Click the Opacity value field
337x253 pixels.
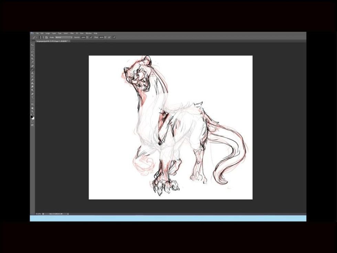tap(83, 37)
